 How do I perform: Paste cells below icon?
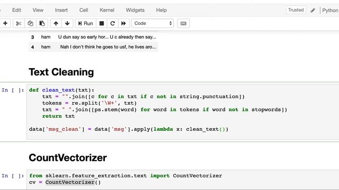click(x=42, y=23)
